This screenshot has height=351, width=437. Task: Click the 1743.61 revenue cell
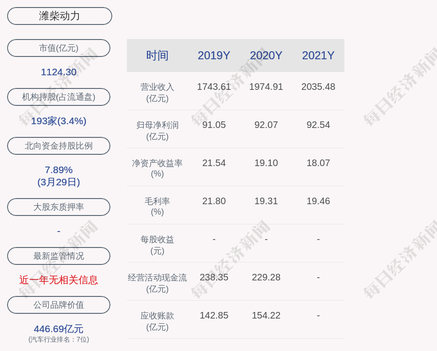[x=214, y=87]
